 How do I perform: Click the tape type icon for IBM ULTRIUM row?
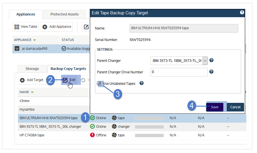(114, 118)
